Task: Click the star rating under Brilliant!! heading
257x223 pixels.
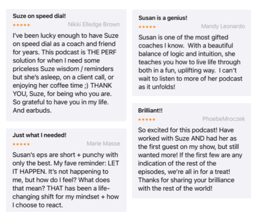Action: pyautogui.click(x=147, y=119)
